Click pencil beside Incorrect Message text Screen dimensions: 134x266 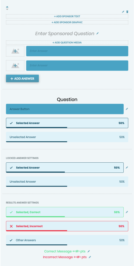(x=90, y=257)
